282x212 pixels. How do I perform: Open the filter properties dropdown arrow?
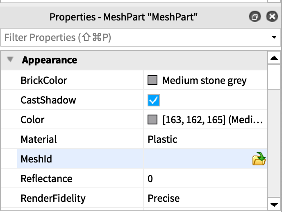pyautogui.click(x=274, y=38)
